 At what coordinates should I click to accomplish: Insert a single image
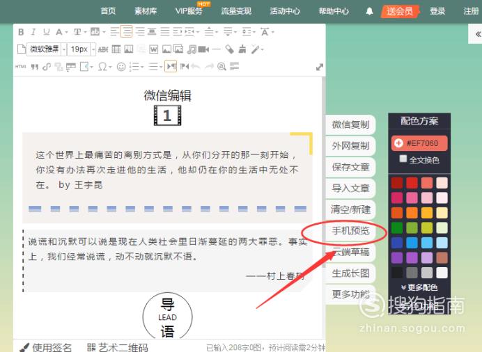pos(166,49)
